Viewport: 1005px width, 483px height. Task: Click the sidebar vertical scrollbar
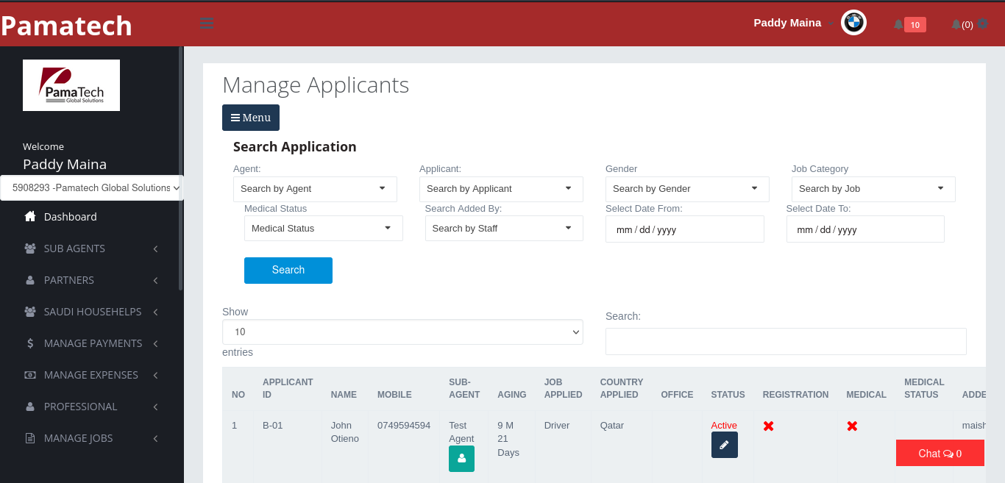[180, 168]
